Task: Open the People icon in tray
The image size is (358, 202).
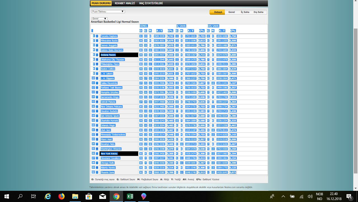Action: [x=272, y=196]
